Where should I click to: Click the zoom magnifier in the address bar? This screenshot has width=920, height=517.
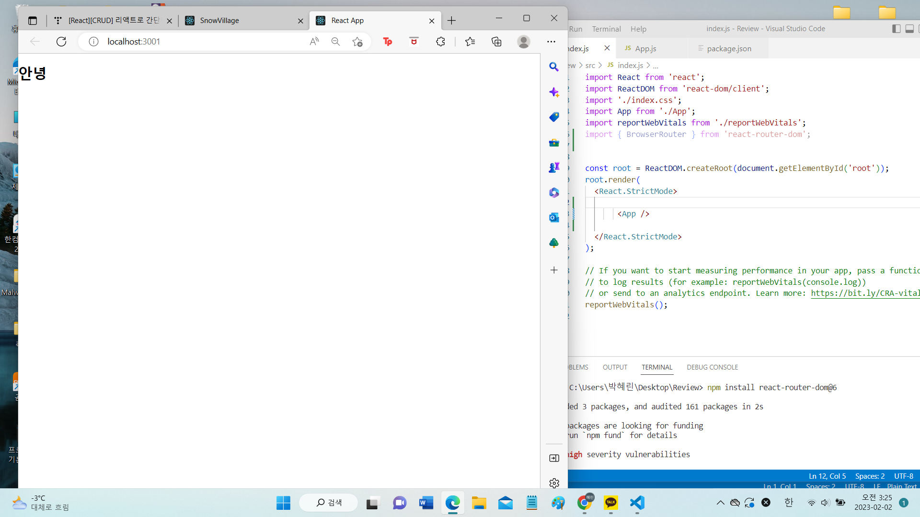click(x=335, y=42)
